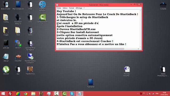Minimize the Bloc-notes window

(x=131, y=5)
